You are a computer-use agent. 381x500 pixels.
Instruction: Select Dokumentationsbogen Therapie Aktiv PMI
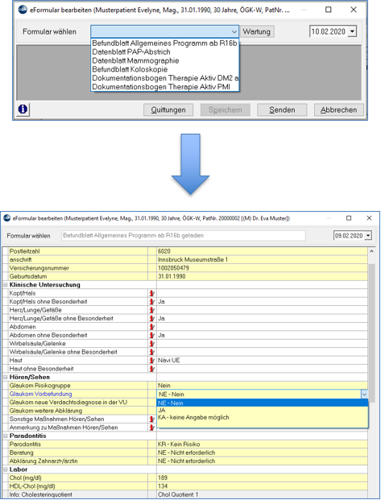(x=164, y=87)
